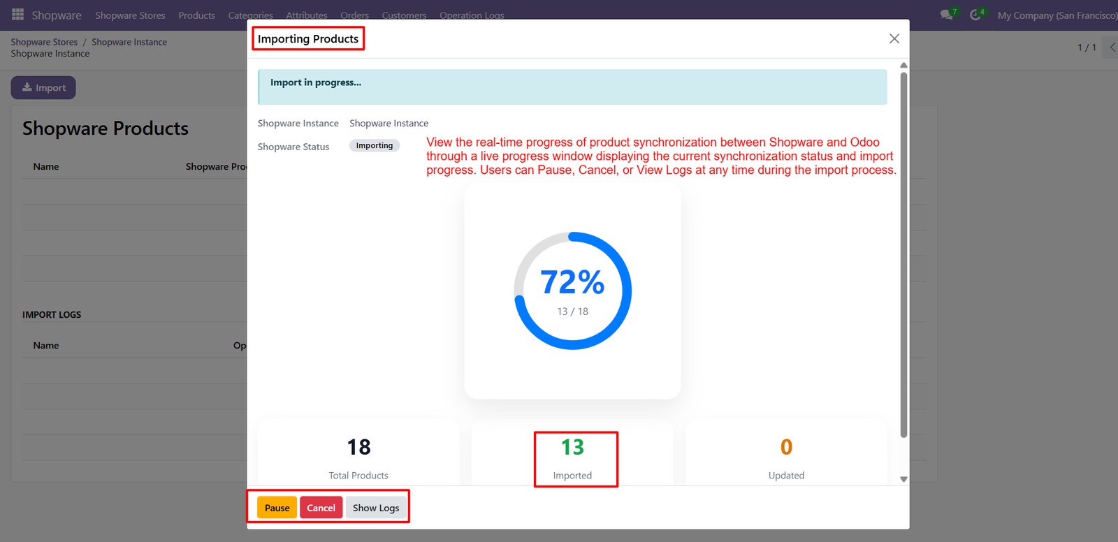Viewport: 1118px width, 542px height.
Task: Pause the product import
Action: point(277,508)
